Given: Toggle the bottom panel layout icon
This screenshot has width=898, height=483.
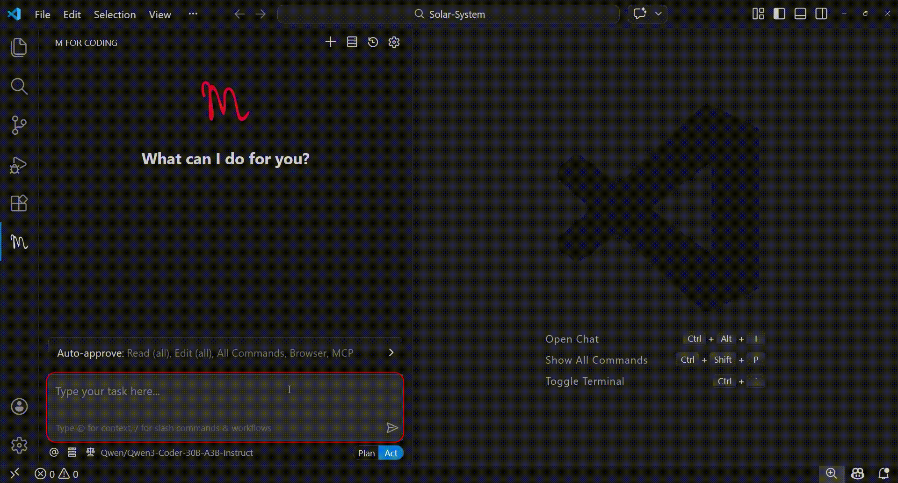Looking at the screenshot, I should [800, 14].
